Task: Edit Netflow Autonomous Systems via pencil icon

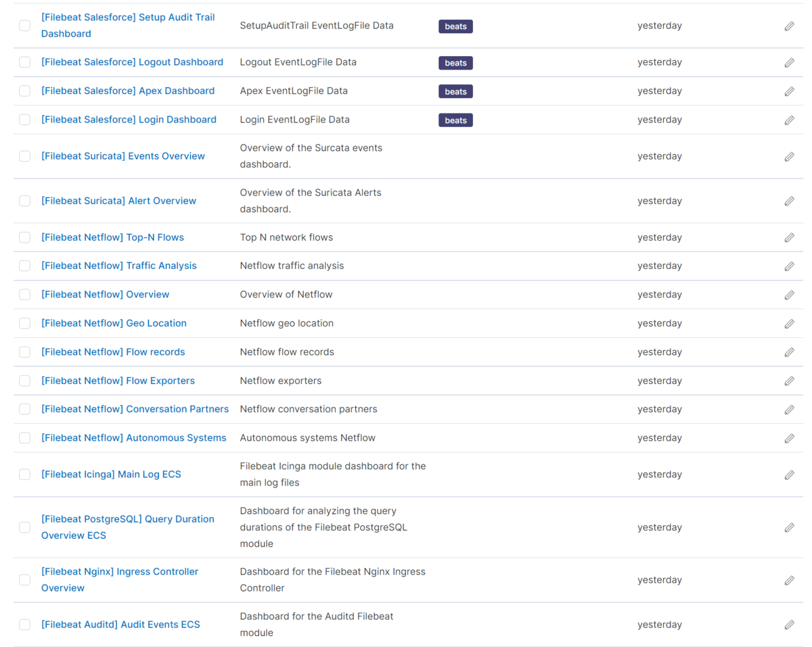Action: pos(789,438)
